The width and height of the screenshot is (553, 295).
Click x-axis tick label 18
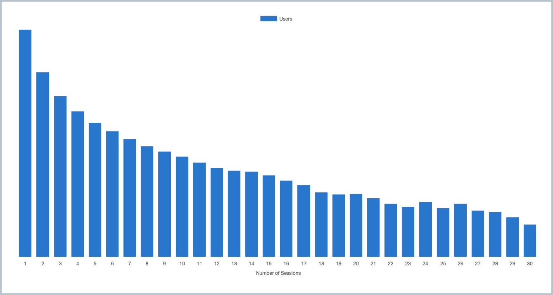[x=321, y=263]
